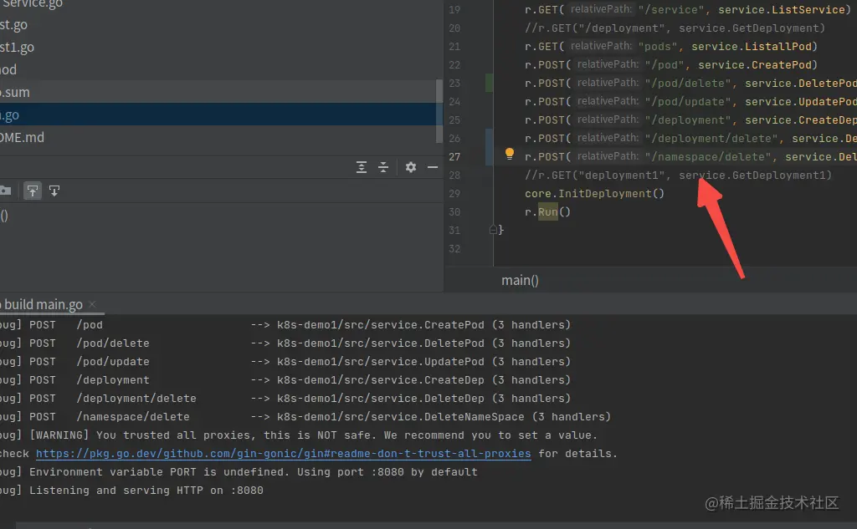Click the highlighted Run call on line 30
Image resolution: width=857 pixels, height=529 pixels.
tap(547, 211)
